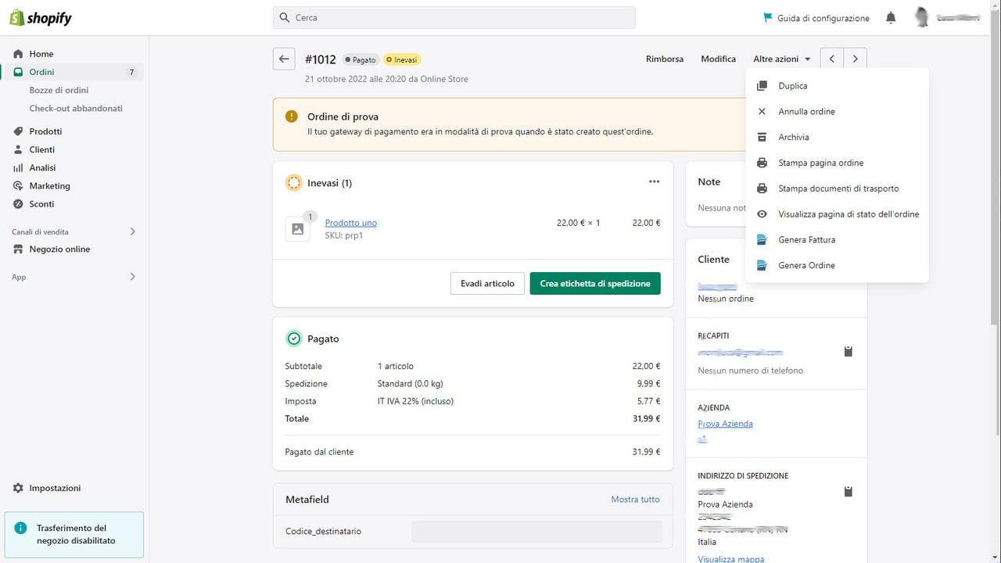Open Prodotto uno link
This screenshot has height=563, width=1001.
351,223
